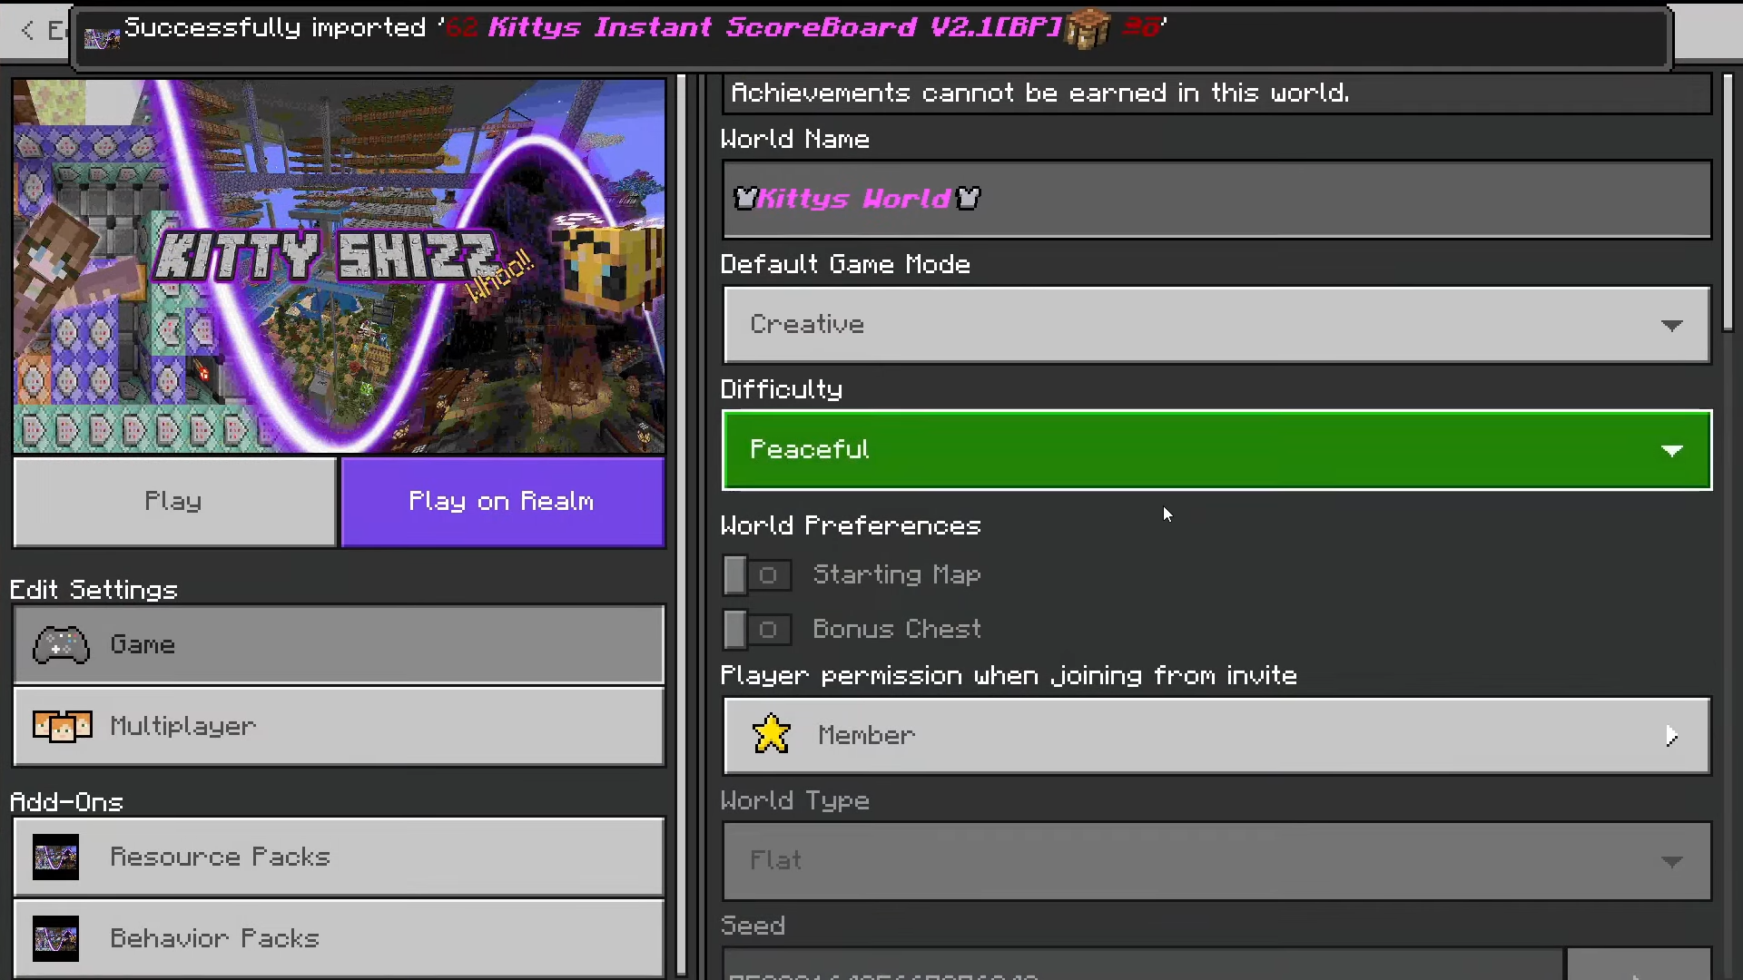Click the World Name input field
This screenshot has height=980, width=1743.
tap(1216, 199)
